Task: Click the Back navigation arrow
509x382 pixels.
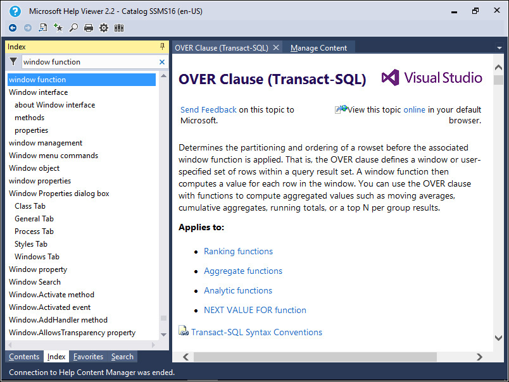Action: (13, 28)
